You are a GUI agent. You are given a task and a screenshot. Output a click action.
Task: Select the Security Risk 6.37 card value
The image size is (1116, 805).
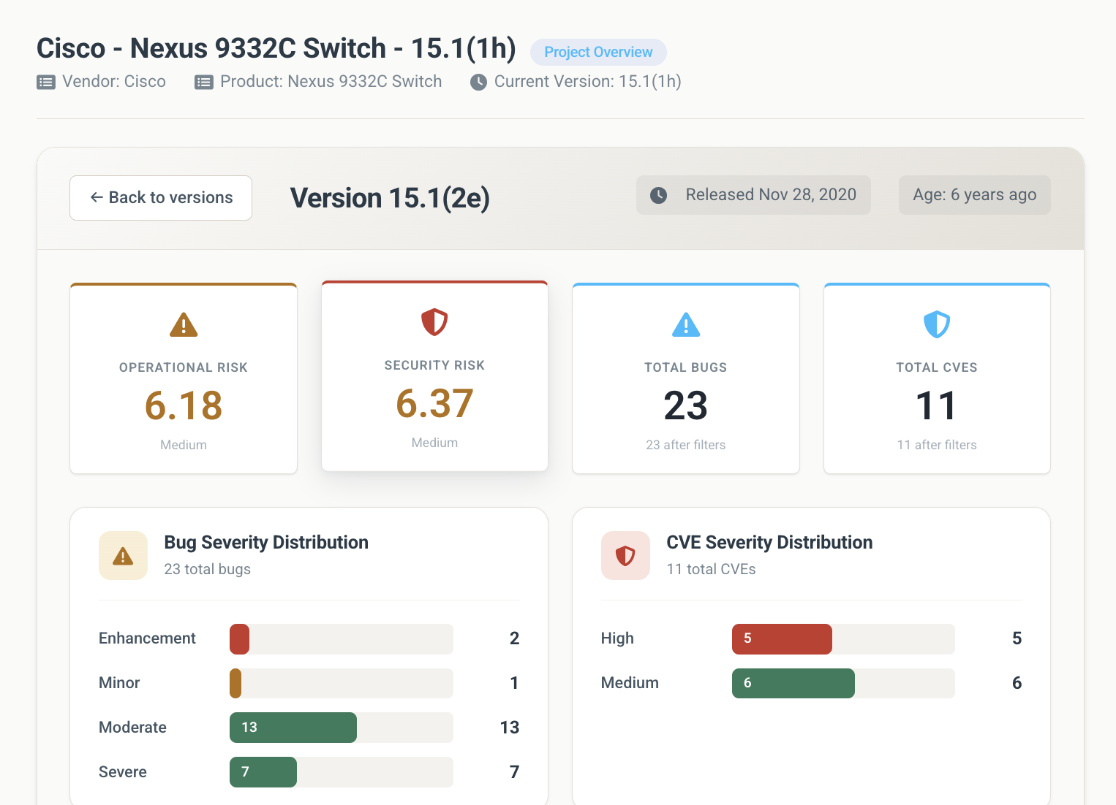point(434,403)
